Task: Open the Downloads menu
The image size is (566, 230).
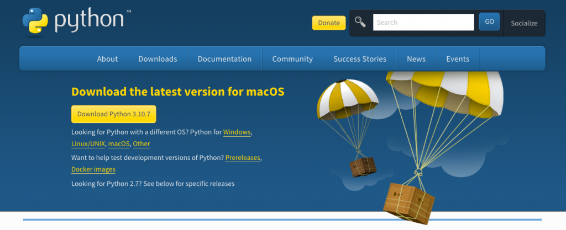Action: pyautogui.click(x=158, y=59)
